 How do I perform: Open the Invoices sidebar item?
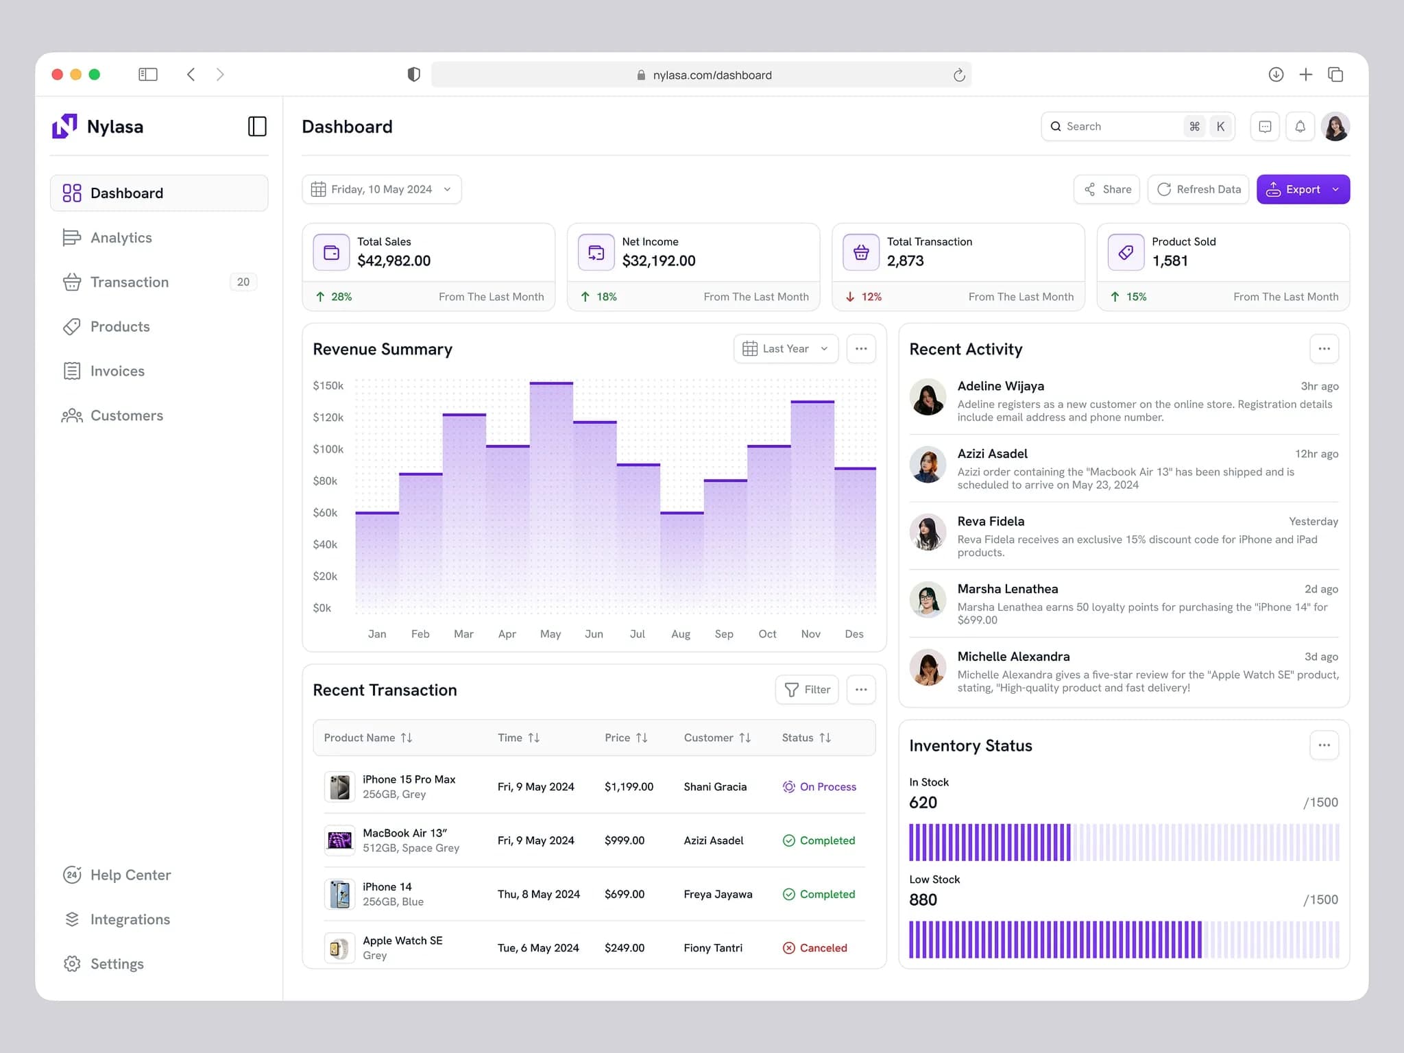tap(117, 371)
